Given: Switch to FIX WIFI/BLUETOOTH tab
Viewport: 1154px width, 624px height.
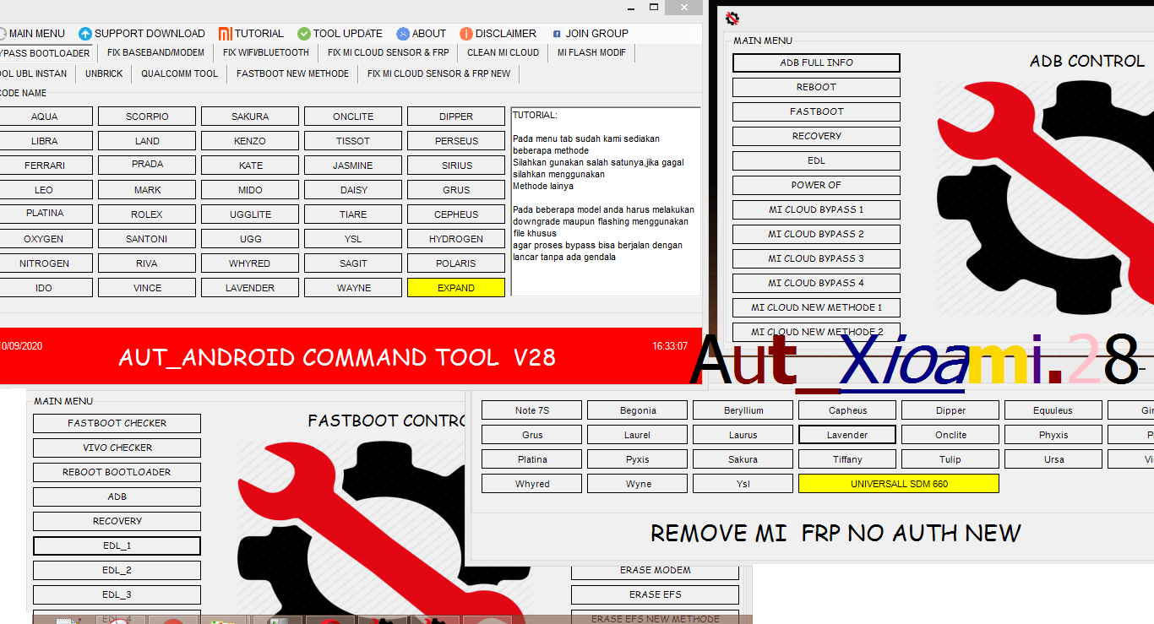Looking at the screenshot, I should (266, 52).
